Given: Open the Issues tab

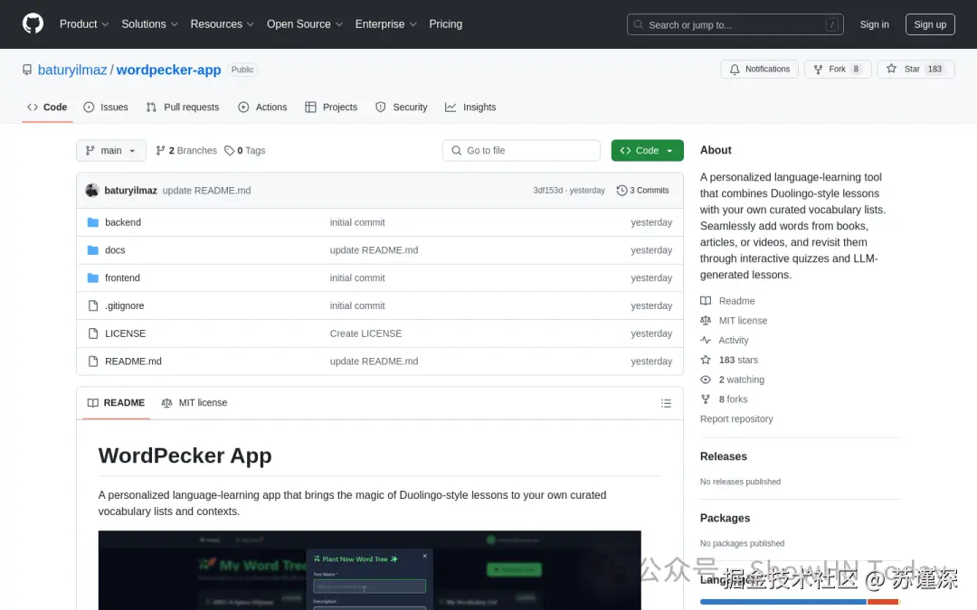Looking at the screenshot, I should pyautogui.click(x=106, y=107).
